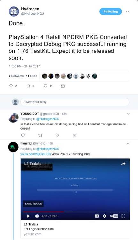Like YOUNG DOT's reply with heart icon
This screenshot has width=138, height=240.
point(57,135)
